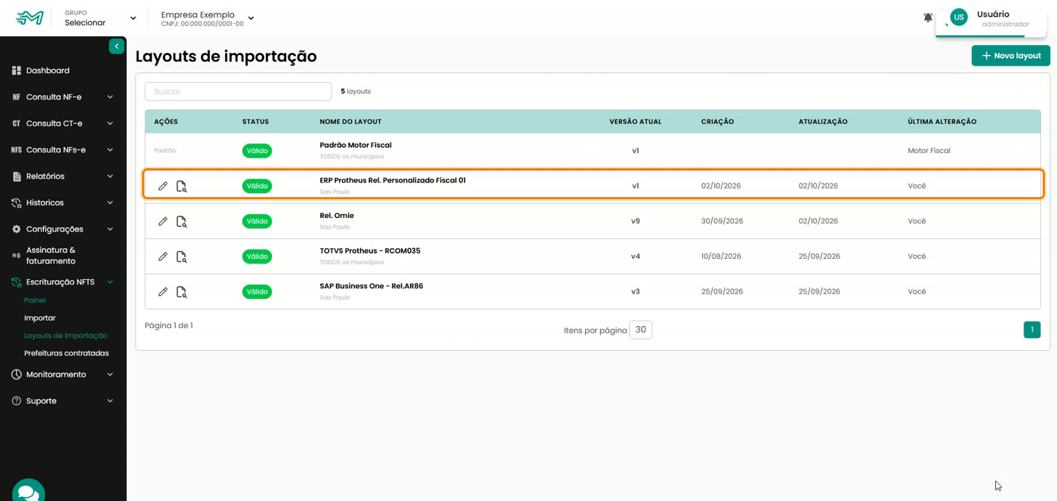
Task: Expand the Historicos menu
Action: (63, 202)
